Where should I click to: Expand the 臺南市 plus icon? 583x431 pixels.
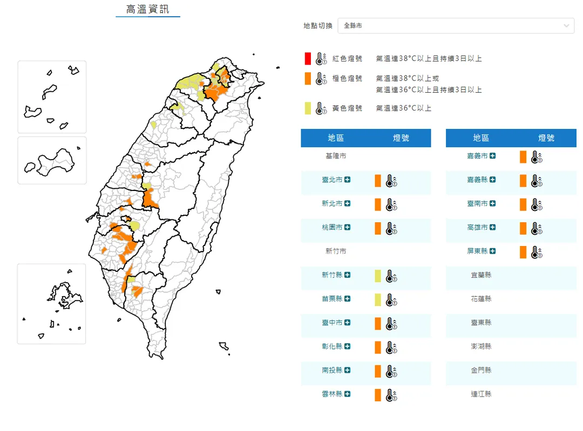(493, 203)
